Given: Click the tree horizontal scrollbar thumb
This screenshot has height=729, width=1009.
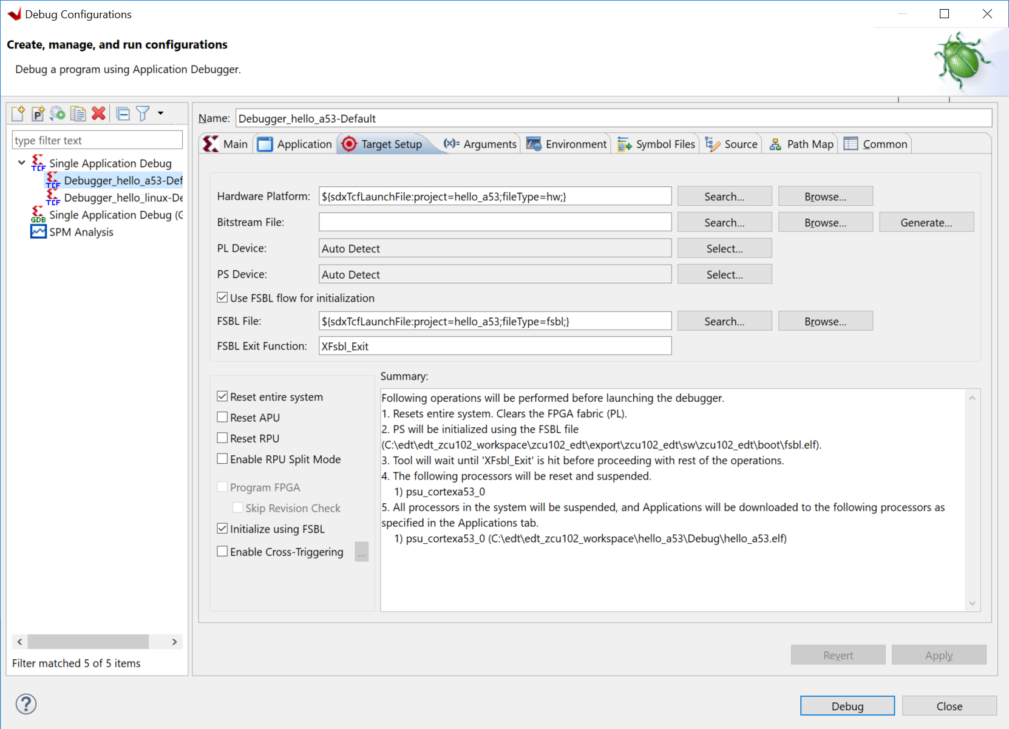Looking at the screenshot, I should click(x=89, y=642).
